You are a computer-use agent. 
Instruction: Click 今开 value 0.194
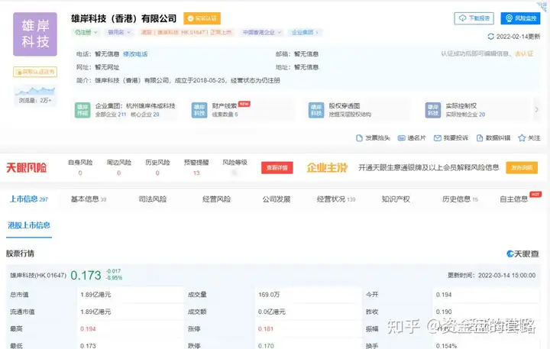(x=444, y=295)
